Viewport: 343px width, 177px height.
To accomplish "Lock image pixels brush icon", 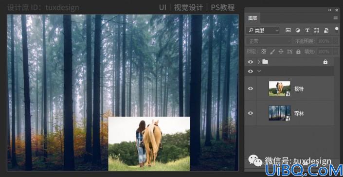I will (x=272, y=52).
